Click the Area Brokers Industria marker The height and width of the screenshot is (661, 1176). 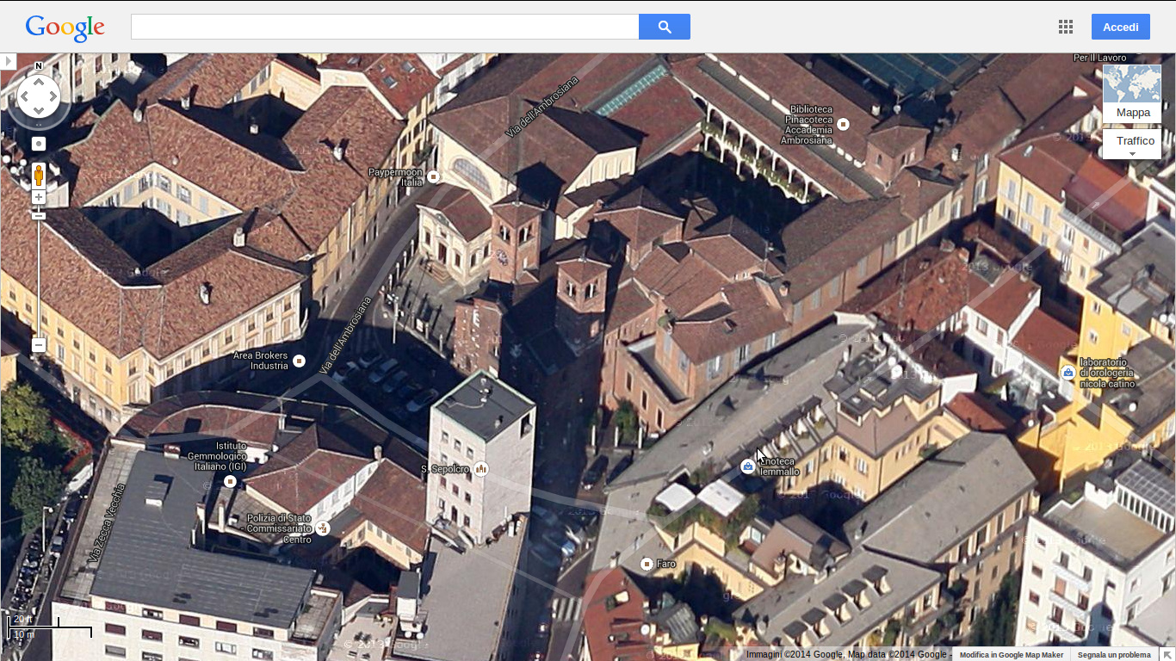click(300, 361)
